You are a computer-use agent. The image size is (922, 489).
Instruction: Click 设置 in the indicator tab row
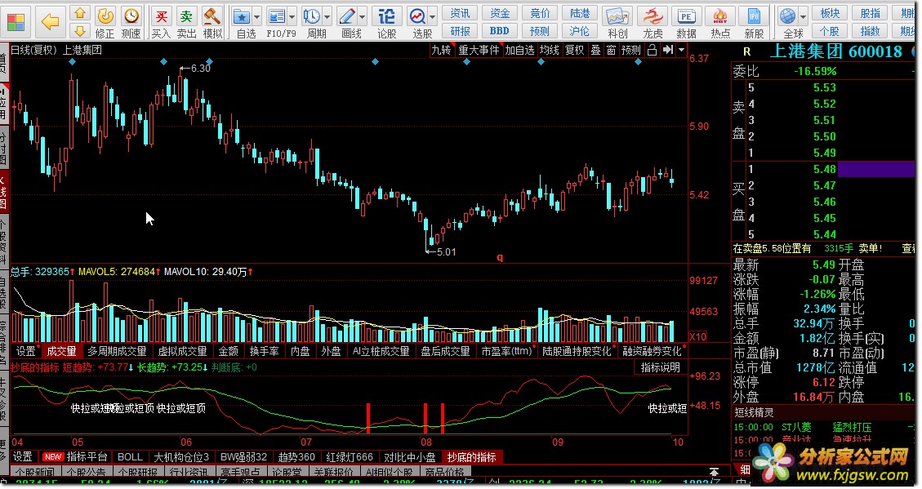coord(22,456)
